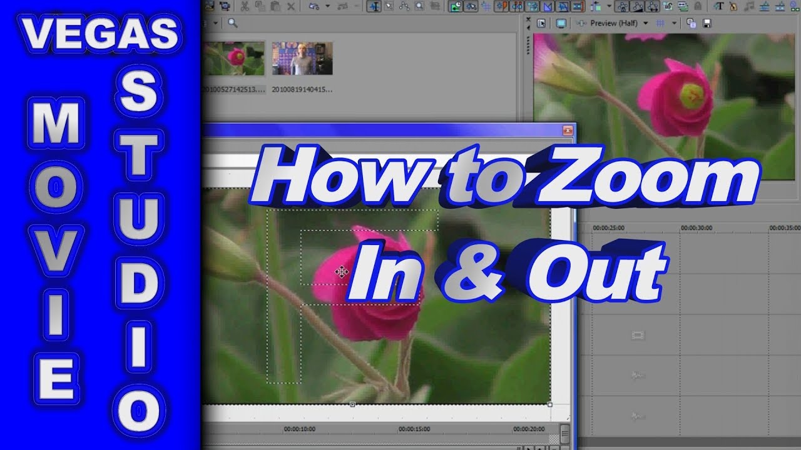Click the bottom-right crop corner handle
Screen dimensions: 801x450
pos(550,404)
